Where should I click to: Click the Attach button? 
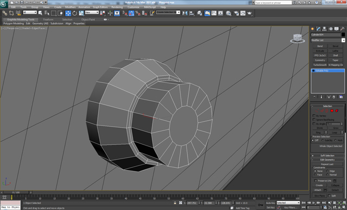pyautogui.click(x=318, y=190)
